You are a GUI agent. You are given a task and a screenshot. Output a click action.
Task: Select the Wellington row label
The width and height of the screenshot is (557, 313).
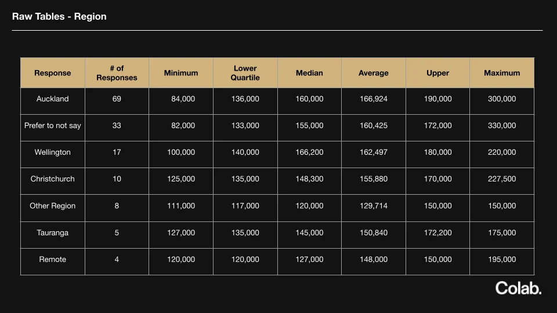[53, 152]
